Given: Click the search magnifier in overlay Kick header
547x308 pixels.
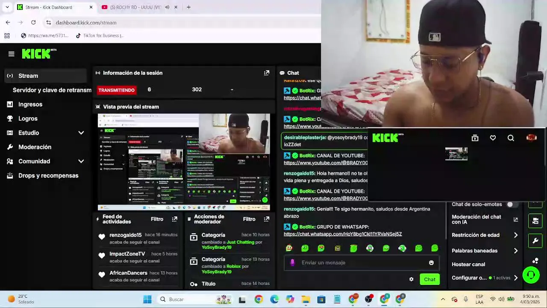Looking at the screenshot, I should pos(511,138).
